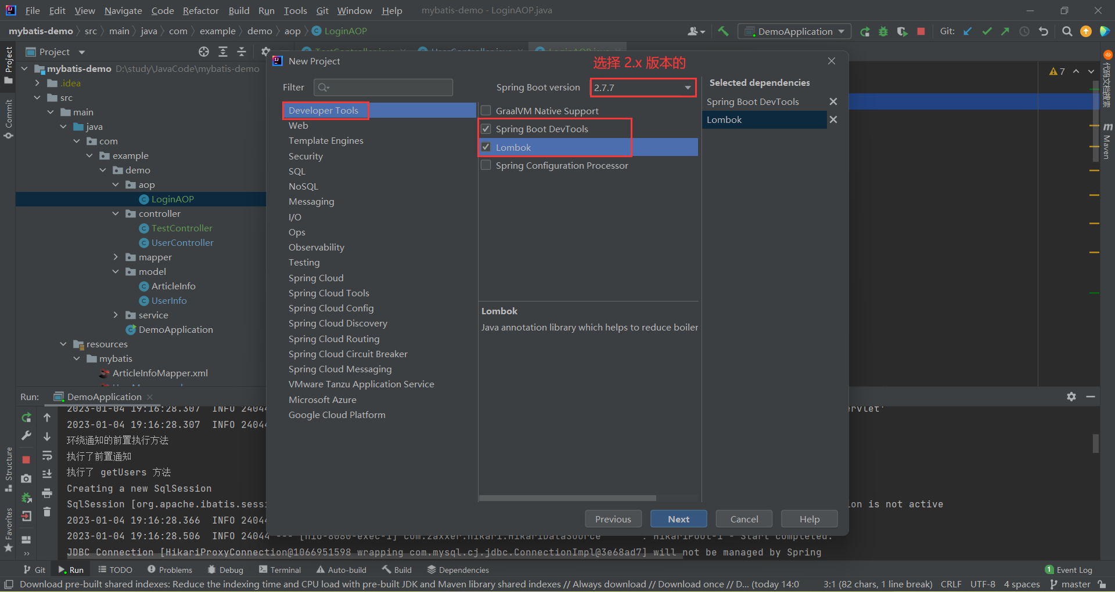Open the Tools menu
This screenshot has height=592, width=1115.
pyautogui.click(x=295, y=10)
